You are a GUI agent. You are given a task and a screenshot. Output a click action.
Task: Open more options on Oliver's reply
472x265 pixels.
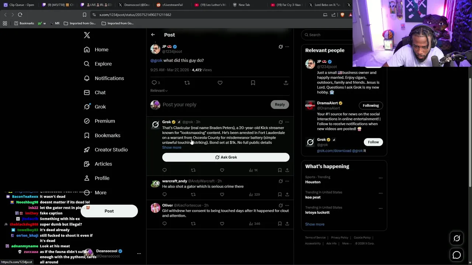click(x=287, y=205)
